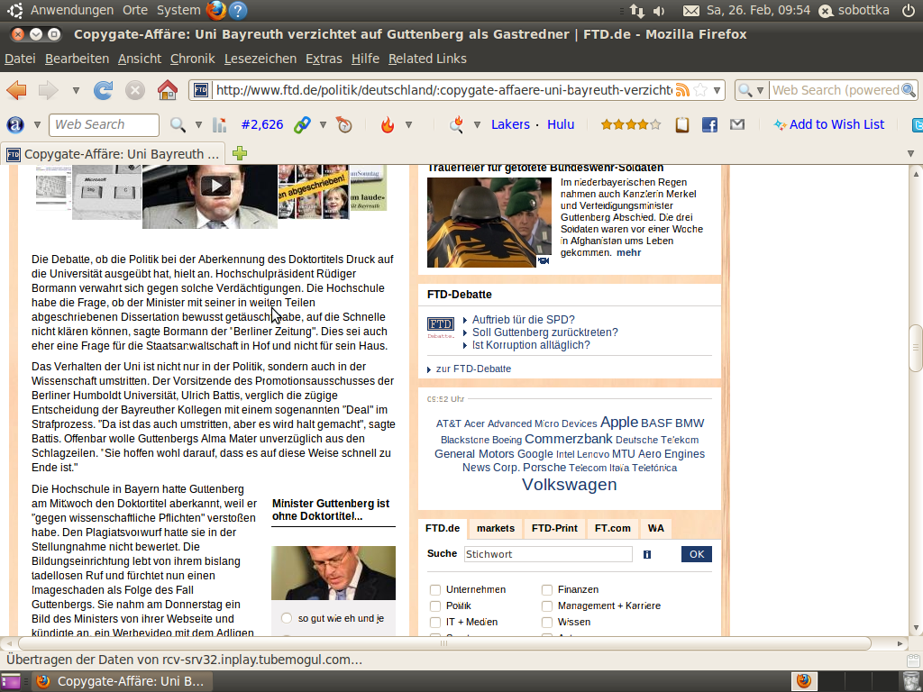
Task: Check the Finanzen checkbox
Action: coord(547,589)
